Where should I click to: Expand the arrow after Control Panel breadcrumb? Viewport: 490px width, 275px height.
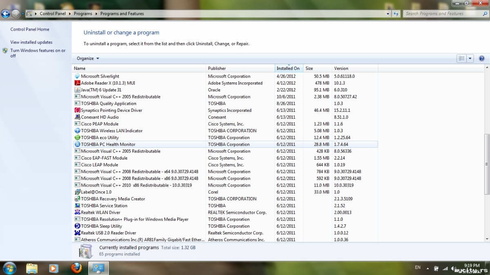(x=70, y=13)
